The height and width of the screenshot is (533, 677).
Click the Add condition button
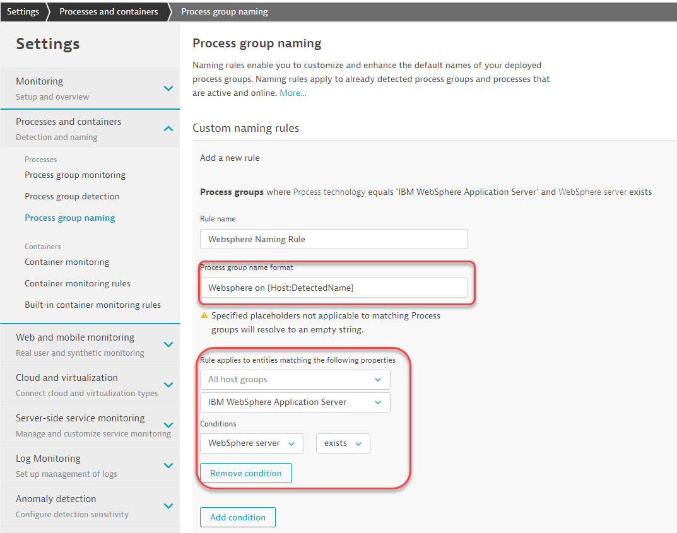[x=237, y=517]
